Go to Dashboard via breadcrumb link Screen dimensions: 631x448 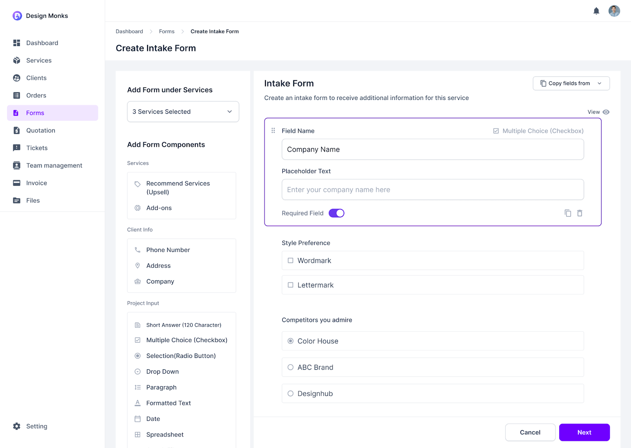[x=129, y=31]
